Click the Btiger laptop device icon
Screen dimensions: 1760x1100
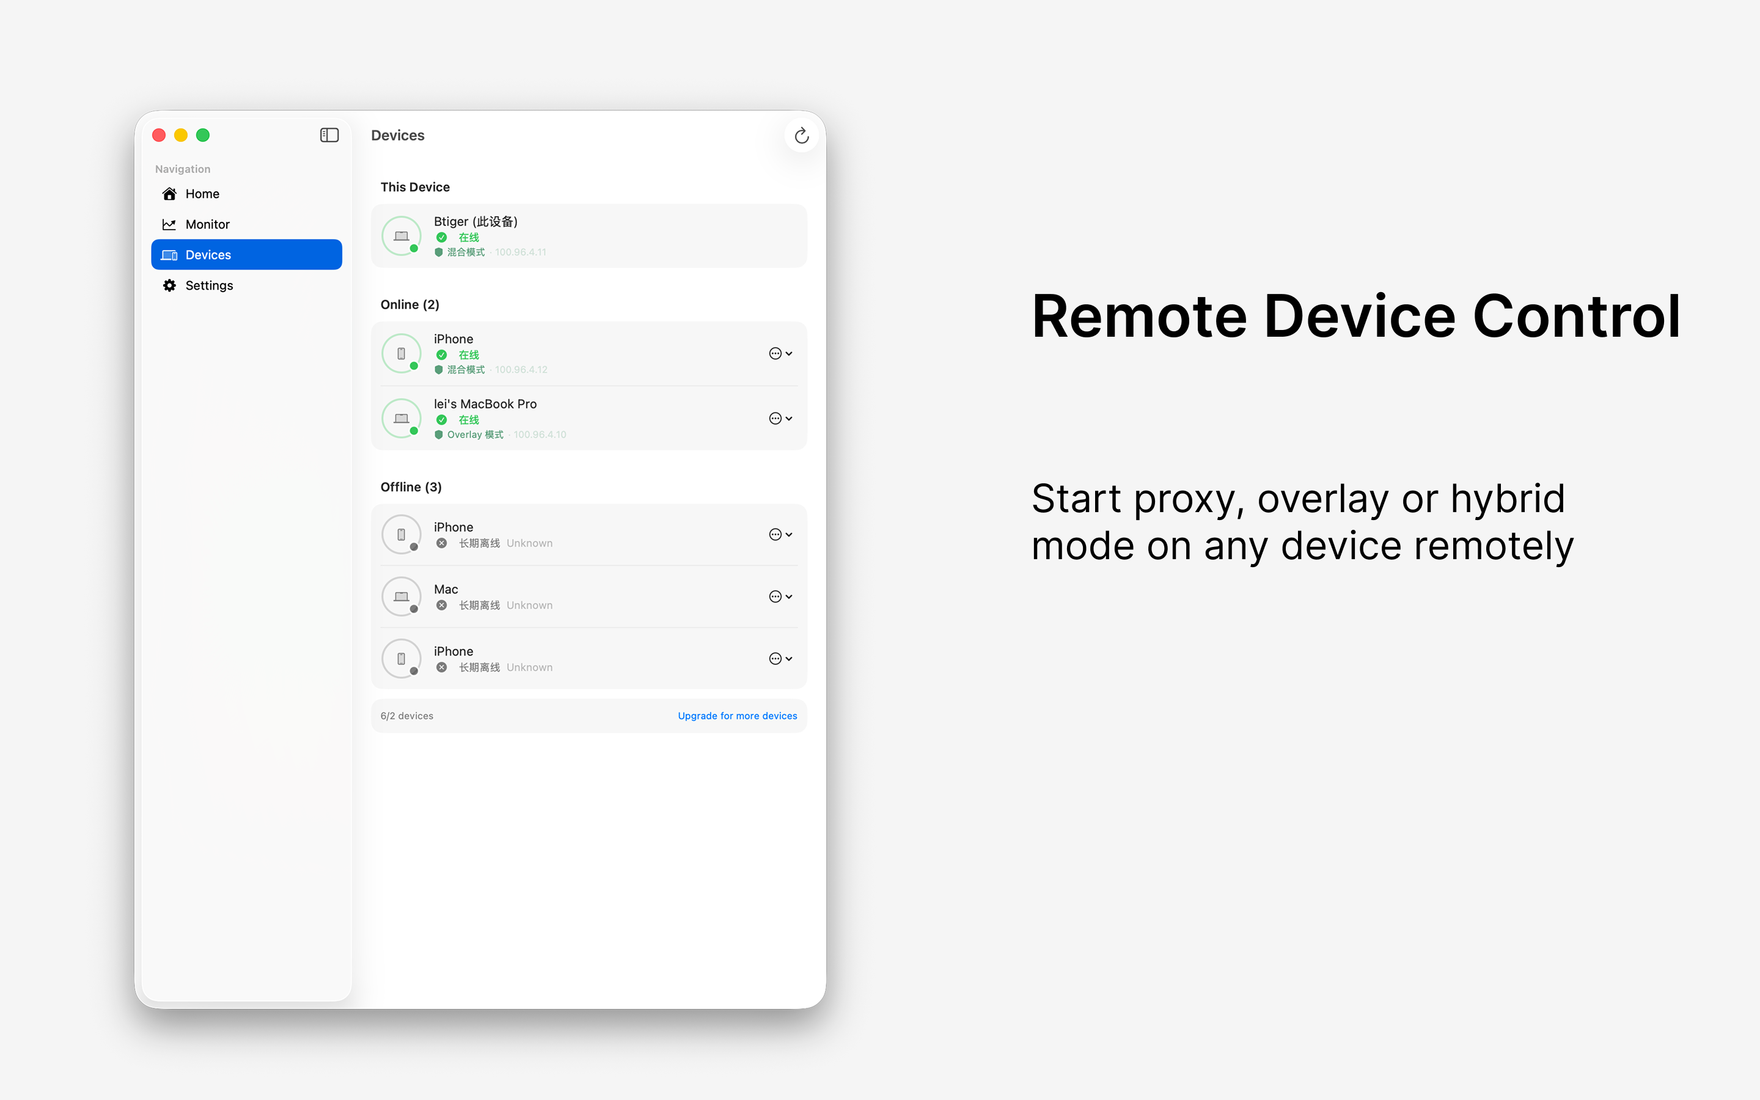(x=402, y=236)
